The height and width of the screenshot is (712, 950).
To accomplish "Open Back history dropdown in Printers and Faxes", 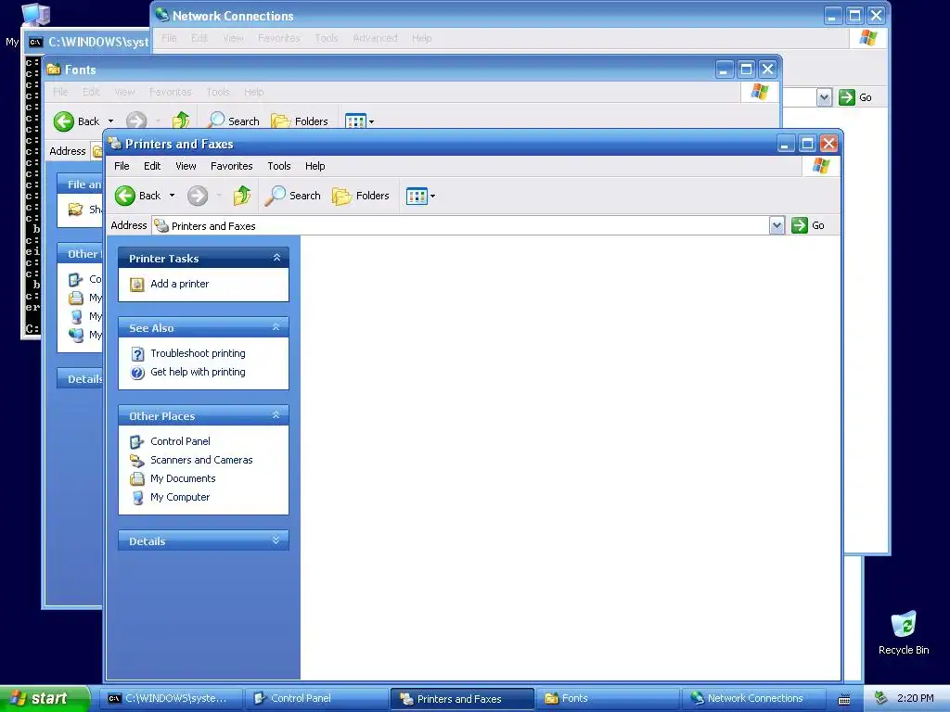I will click(x=172, y=196).
